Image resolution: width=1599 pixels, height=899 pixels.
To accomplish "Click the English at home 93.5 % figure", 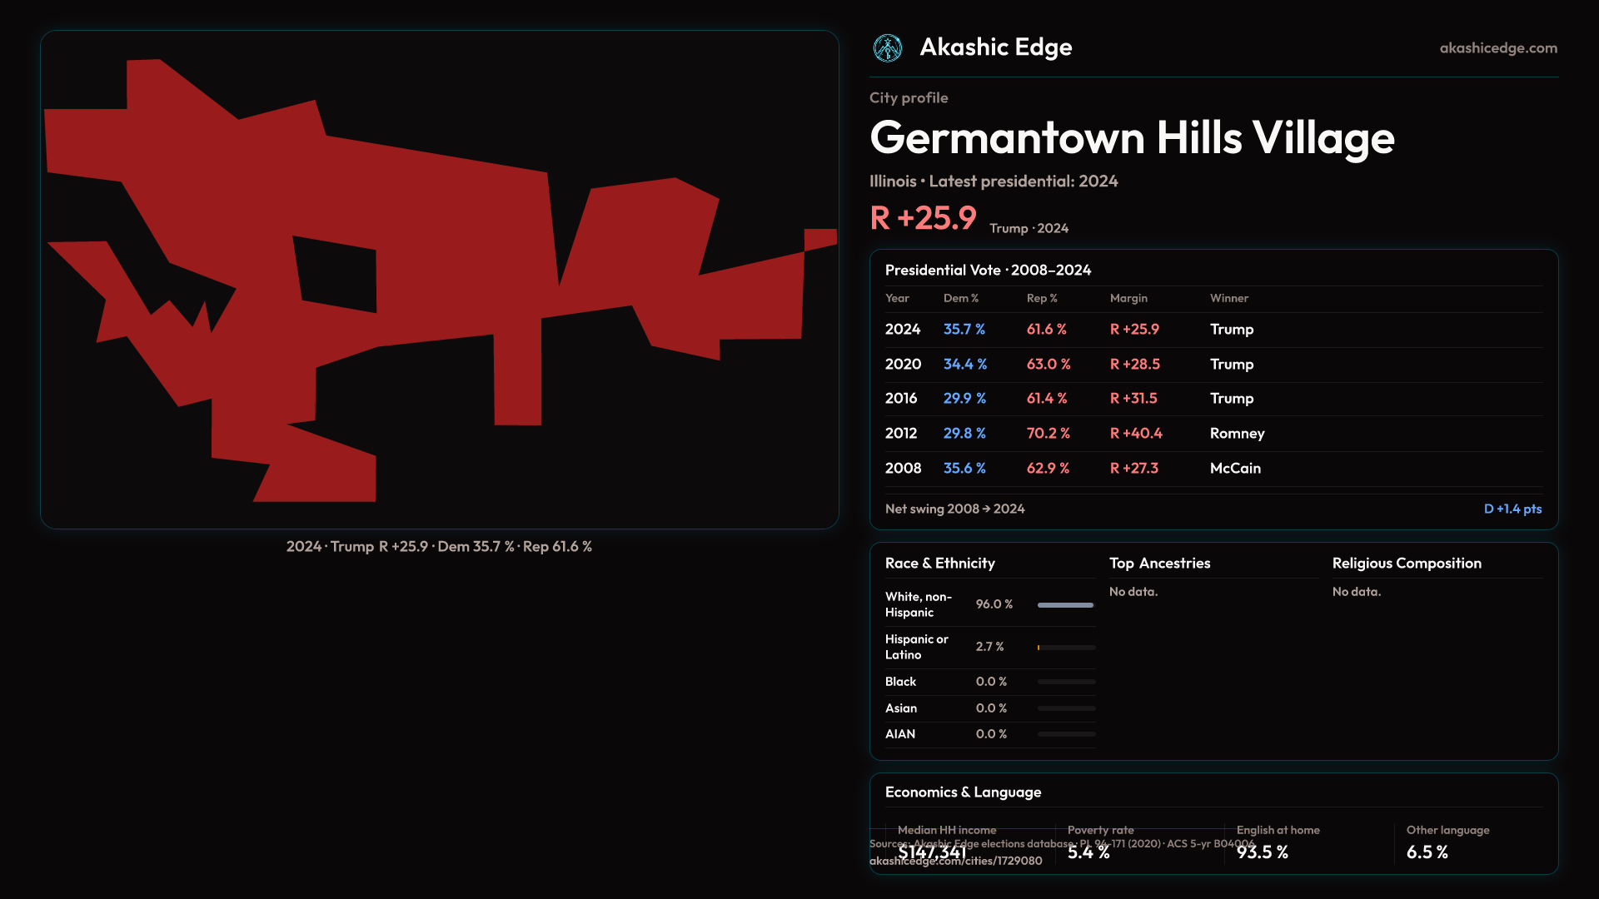I will coord(1262,852).
